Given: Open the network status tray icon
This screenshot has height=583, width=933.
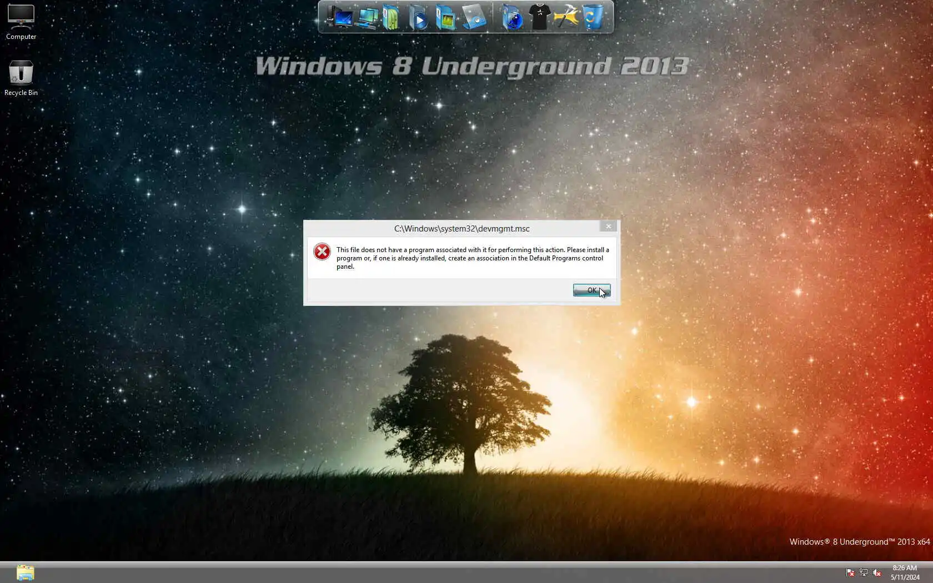Looking at the screenshot, I should (x=864, y=572).
